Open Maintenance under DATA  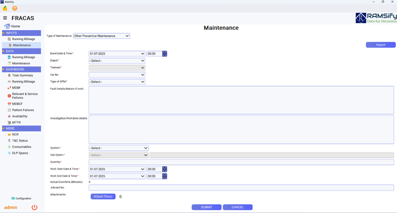coord(19,63)
